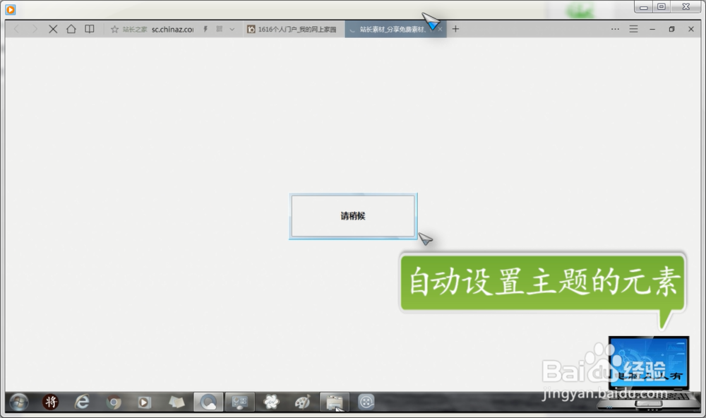Screen dimensions: 706x418
Task: Open reading mode book icon
Action: point(90,29)
